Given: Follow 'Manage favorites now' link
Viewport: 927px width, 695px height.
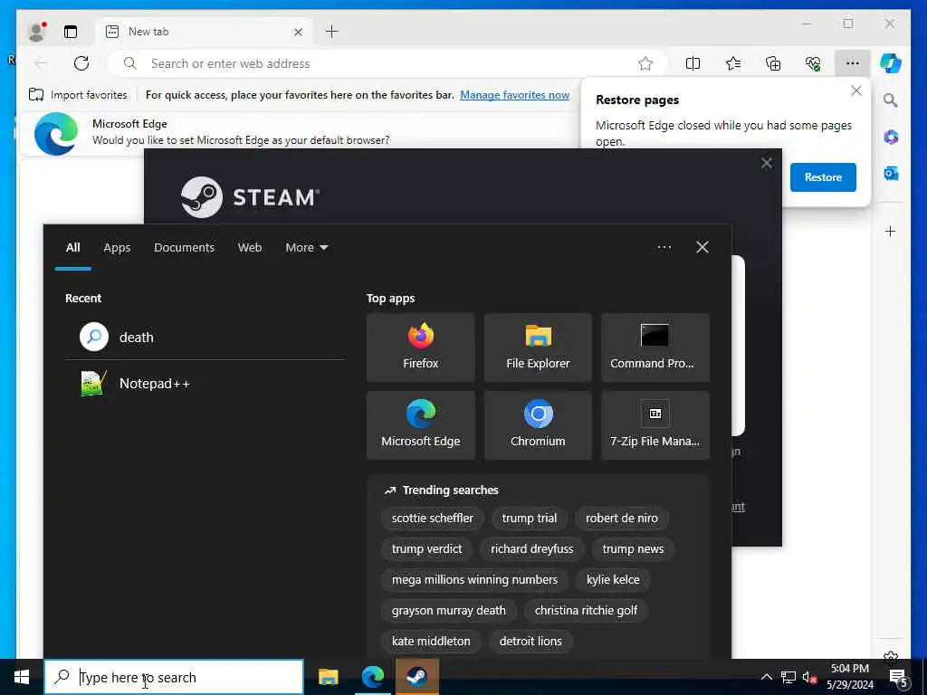Looking at the screenshot, I should click(x=514, y=94).
